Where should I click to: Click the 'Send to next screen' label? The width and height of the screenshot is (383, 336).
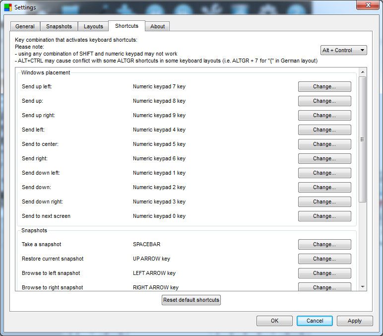point(46,216)
